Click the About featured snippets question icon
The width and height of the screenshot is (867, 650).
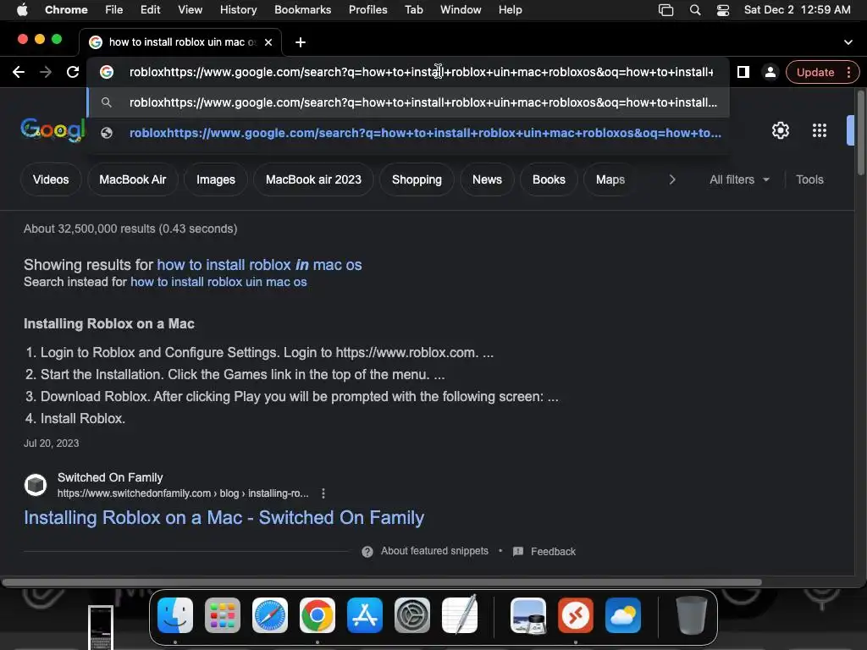click(x=367, y=552)
